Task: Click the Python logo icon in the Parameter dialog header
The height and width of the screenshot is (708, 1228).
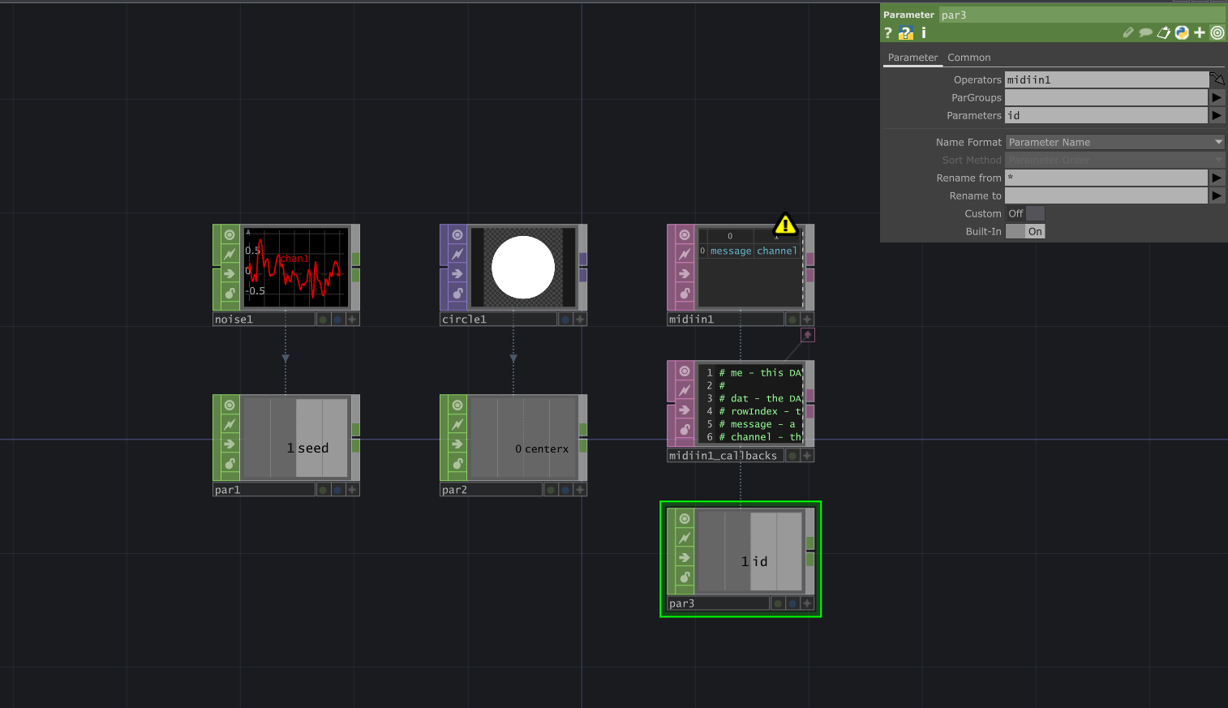Action: [x=1182, y=33]
